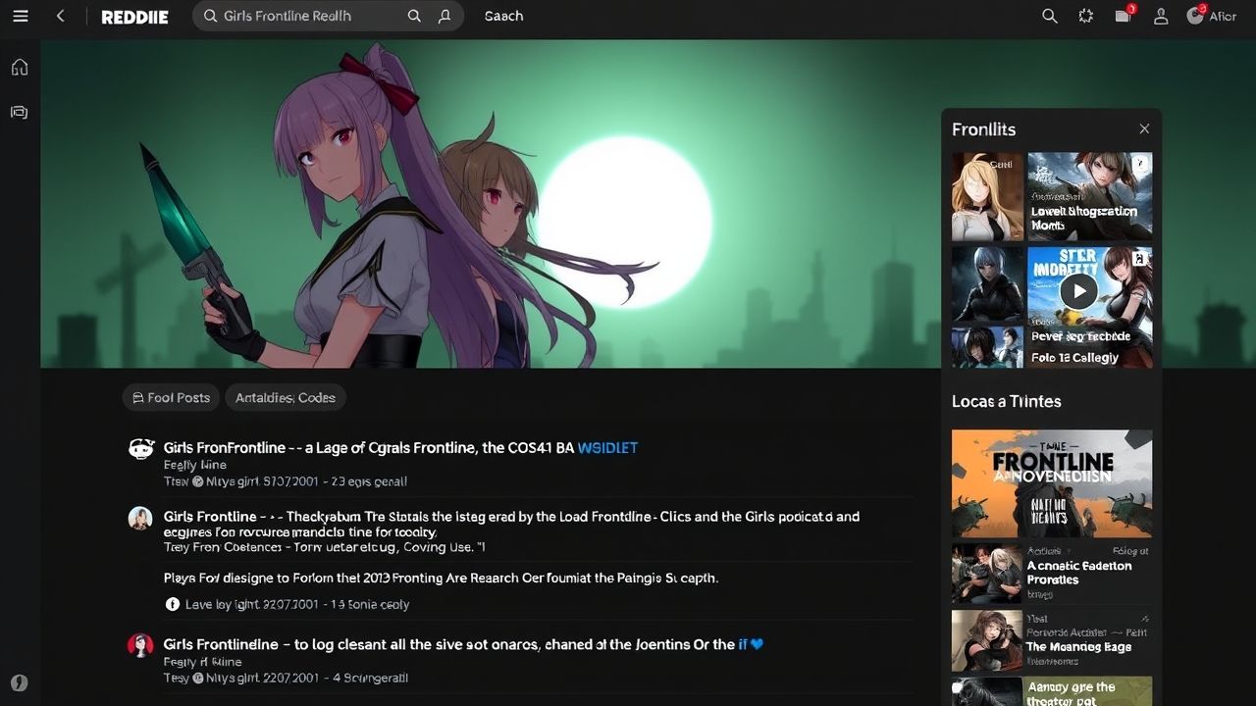The height and width of the screenshot is (706, 1256).
Task: Open the hamburger menu in the top bar
Action: point(21,17)
